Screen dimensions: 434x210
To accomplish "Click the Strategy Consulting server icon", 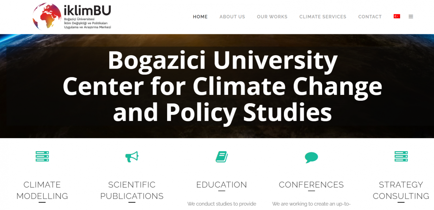I will point(401,157).
